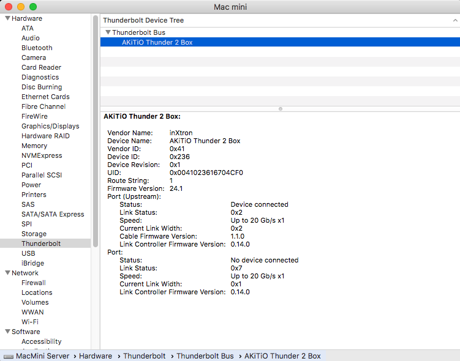The image size is (460, 361).
Task: View Wi-Fi details under Network
Action: pos(30,322)
